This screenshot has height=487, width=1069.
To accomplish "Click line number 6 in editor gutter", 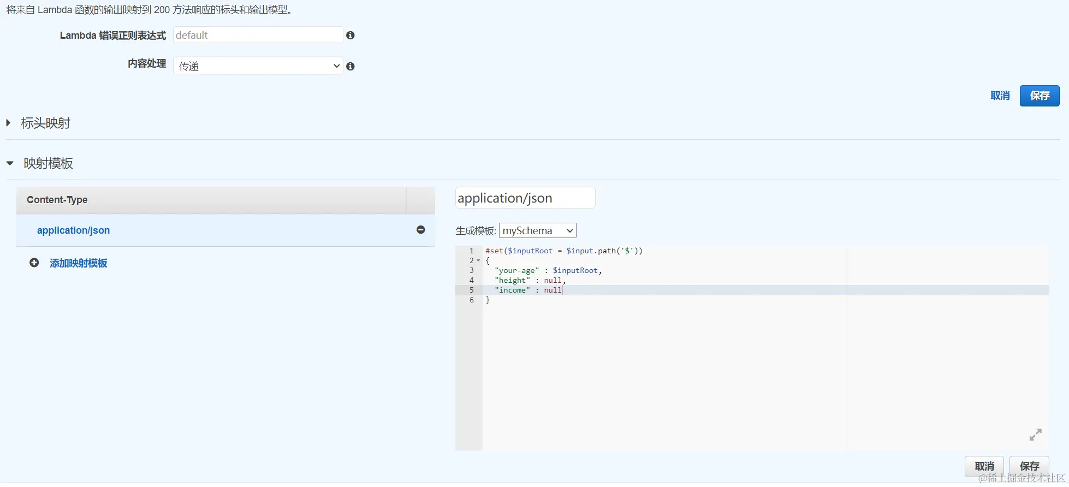I will click(x=472, y=300).
